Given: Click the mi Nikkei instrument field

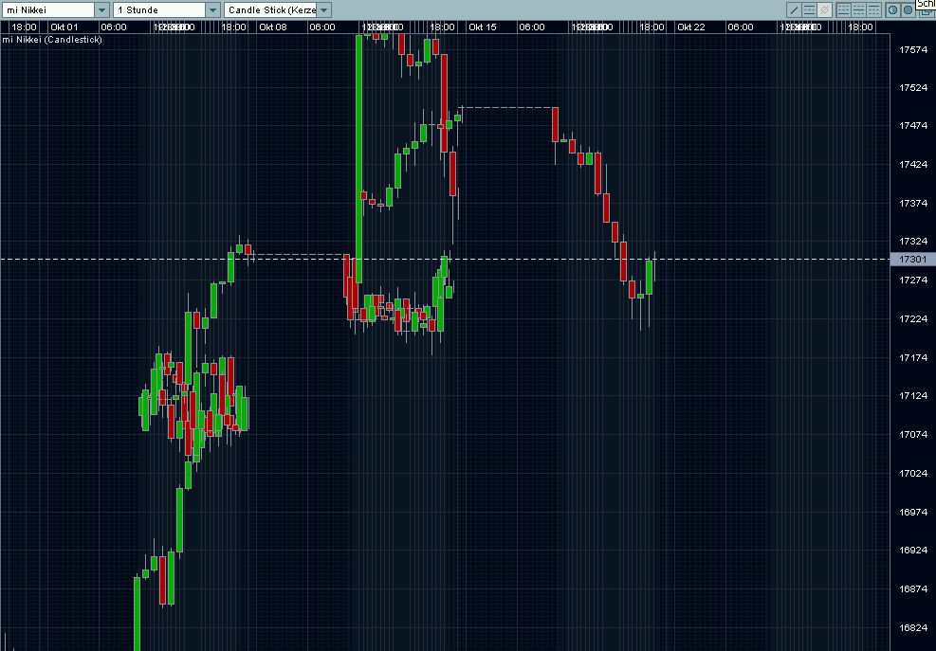Looking at the screenshot, I should [x=48, y=10].
